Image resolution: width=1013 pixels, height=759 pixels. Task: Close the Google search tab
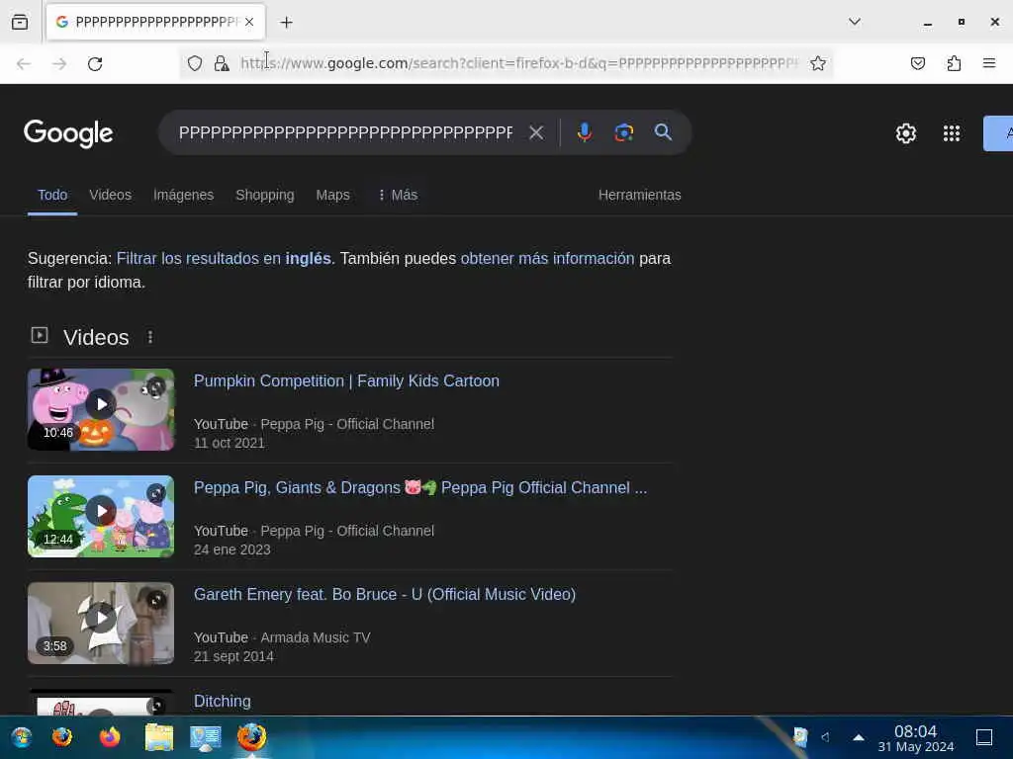point(249,22)
